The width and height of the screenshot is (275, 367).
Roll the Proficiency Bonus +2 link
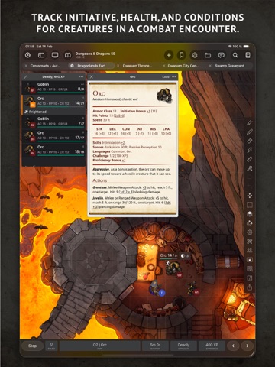click(124, 161)
